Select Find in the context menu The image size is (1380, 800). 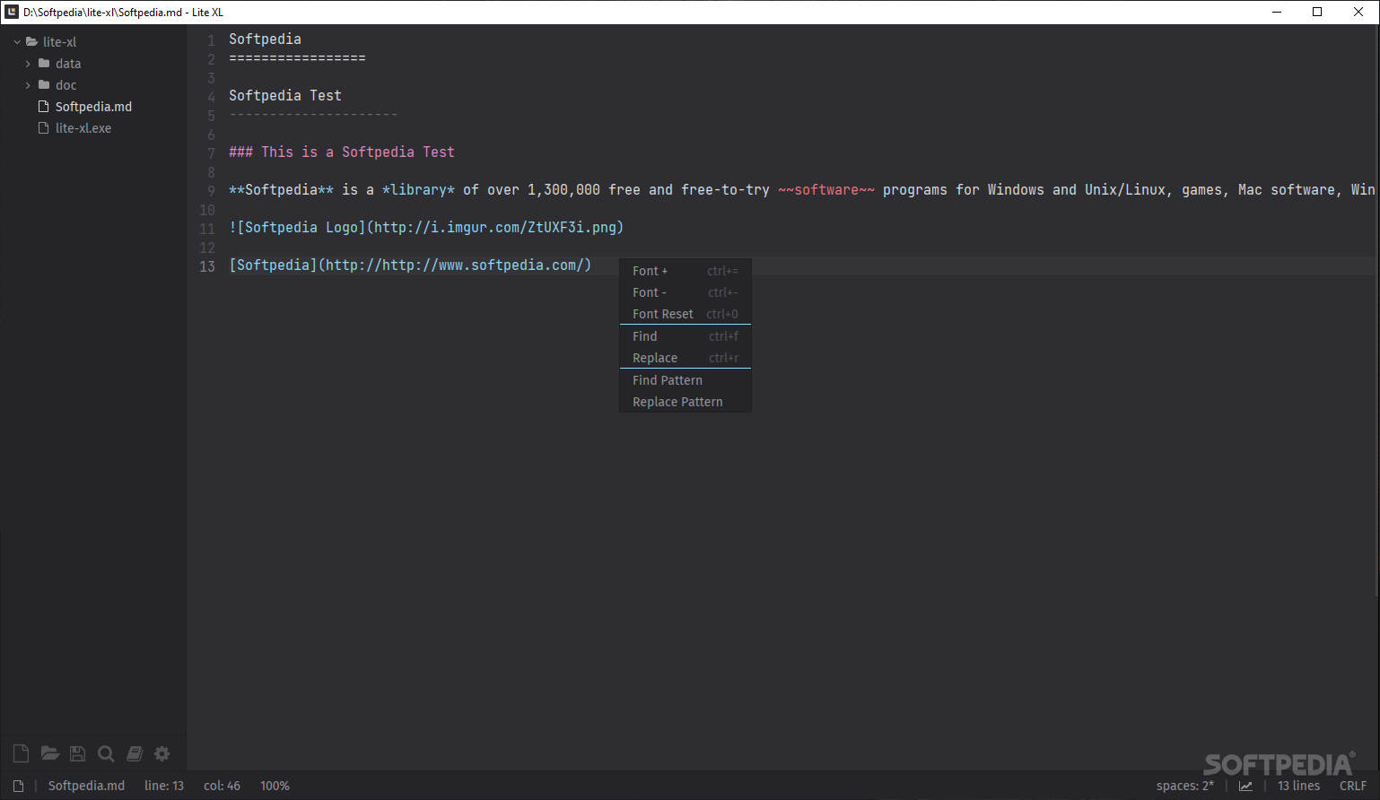click(x=686, y=336)
